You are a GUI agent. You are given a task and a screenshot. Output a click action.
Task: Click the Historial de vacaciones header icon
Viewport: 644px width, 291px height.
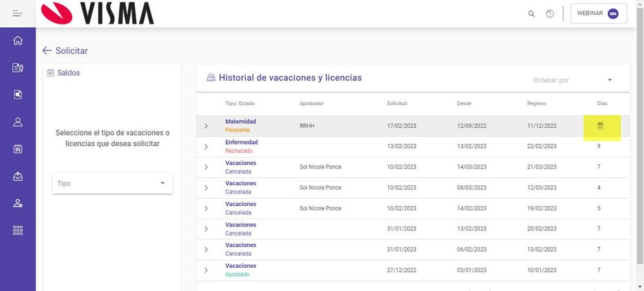coord(211,77)
